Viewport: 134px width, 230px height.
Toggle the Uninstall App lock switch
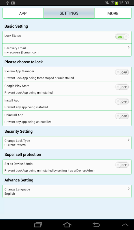click(x=122, y=116)
